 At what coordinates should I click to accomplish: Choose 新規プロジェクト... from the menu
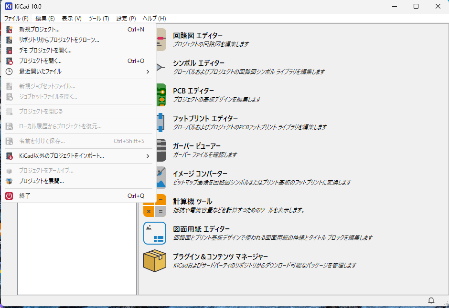(x=79, y=30)
